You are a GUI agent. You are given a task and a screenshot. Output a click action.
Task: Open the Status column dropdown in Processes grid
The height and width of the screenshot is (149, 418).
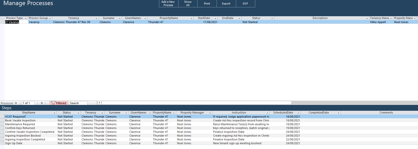click(272, 18)
